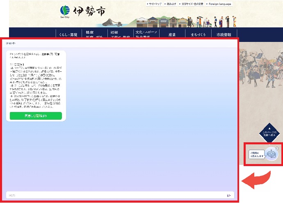
Task: Send message with the arrow icon
Action: (x=229, y=196)
